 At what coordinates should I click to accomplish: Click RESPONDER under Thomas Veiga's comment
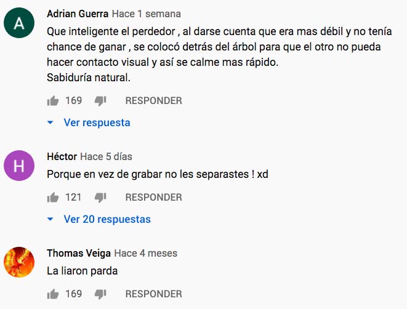(154, 294)
